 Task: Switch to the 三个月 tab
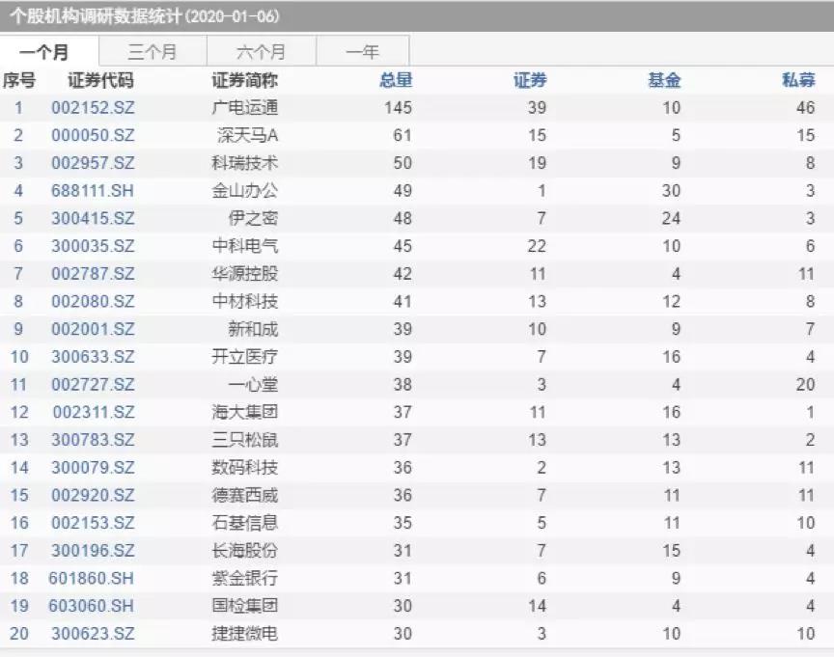153,51
